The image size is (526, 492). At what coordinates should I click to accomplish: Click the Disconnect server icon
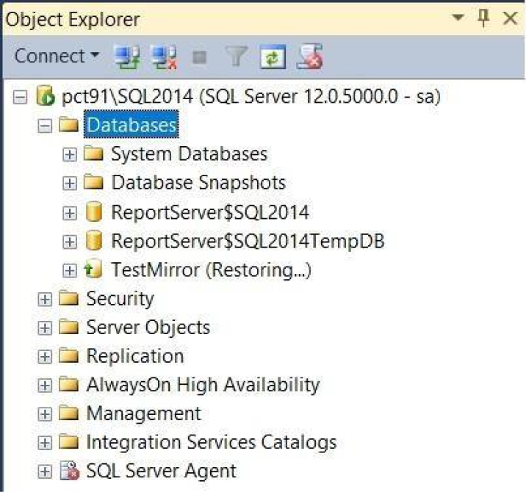[x=164, y=57]
